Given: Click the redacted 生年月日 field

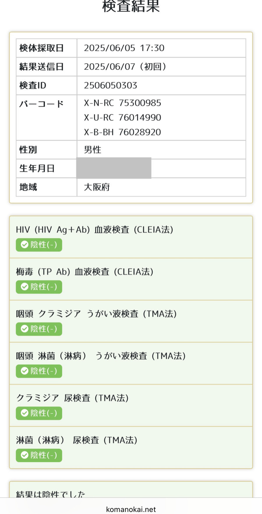Looking at the screenshot, I should click(114, 168).
